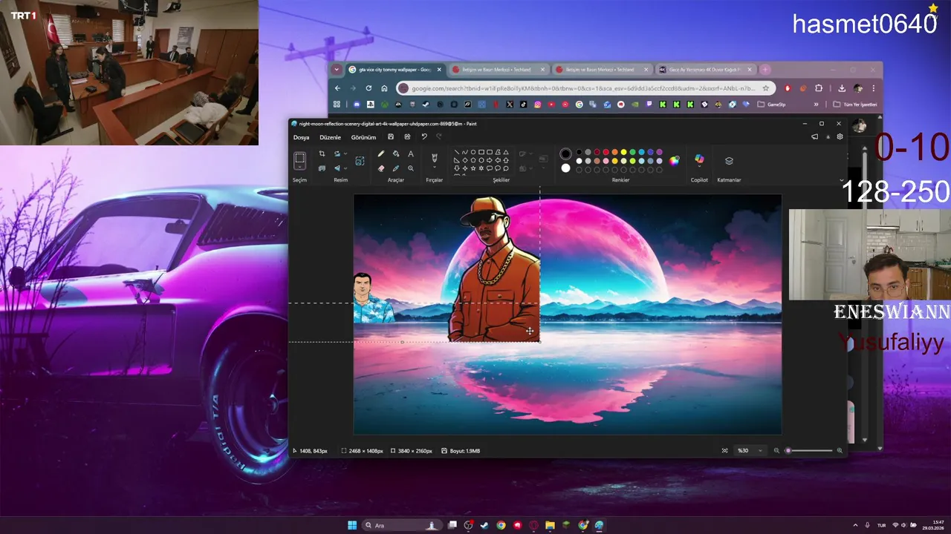Show hidden system tray icons
Screen dimensions: 951x534
[x=855, y=525]
